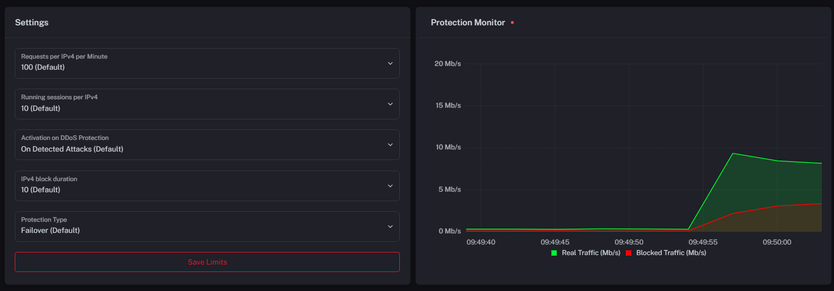Open Activation on DDoS Protection dropdown

tap(207, 145)
